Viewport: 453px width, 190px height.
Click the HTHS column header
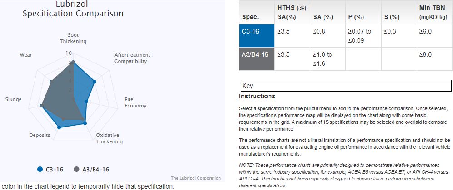pos(291,13)
